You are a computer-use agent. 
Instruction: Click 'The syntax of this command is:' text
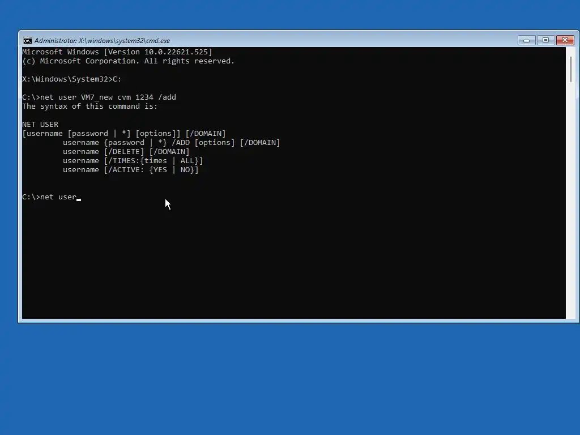tap(90, 106)
